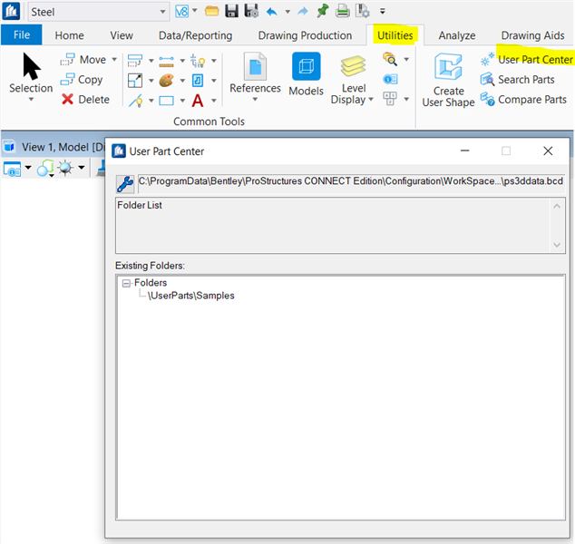575x544 pixels.
Task: Click the document-with-gear icon in quick access toolbar
Action: pos(362,12)
